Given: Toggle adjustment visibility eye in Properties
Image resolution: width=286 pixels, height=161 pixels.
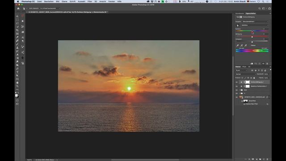Looking at the screenshot, I should (x=263, y=64).
